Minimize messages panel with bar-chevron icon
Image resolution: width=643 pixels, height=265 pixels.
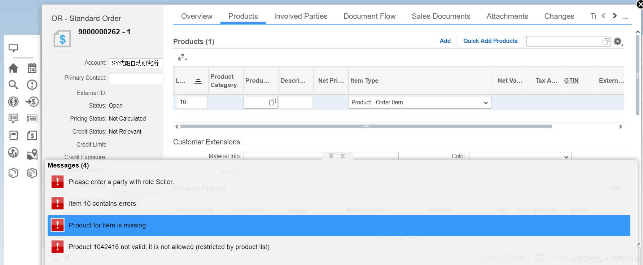tap(343, 156)
